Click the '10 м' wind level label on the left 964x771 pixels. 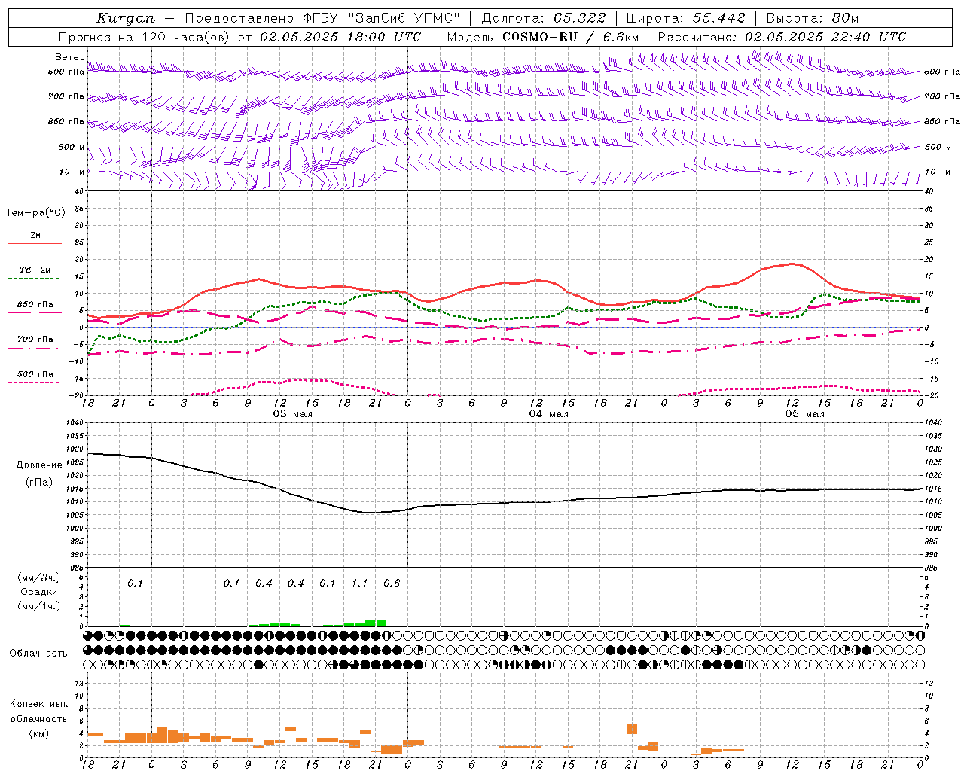pyautogui.click(x=72, y=172)
